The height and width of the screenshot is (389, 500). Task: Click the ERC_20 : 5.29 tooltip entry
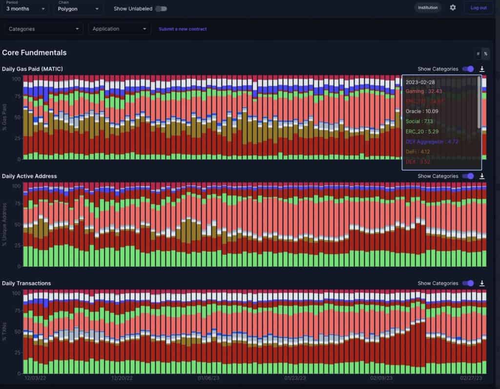(x=422, y=131)
